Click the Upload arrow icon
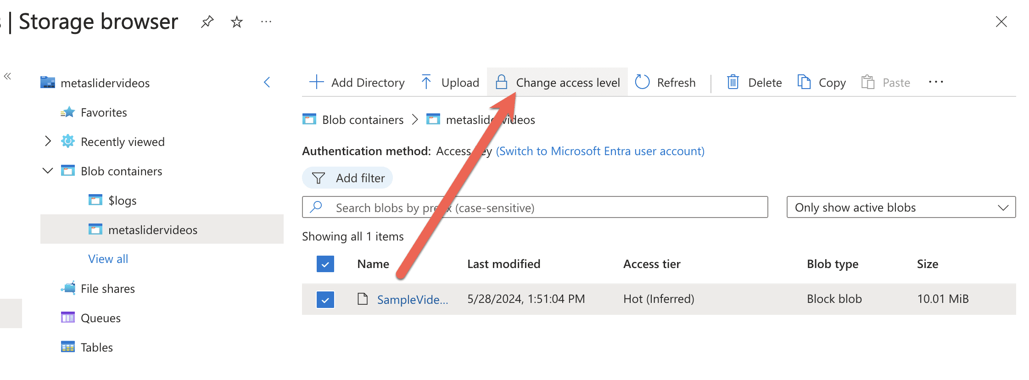1029x380 pixels. pyautogui.click(x=426, y=82)
